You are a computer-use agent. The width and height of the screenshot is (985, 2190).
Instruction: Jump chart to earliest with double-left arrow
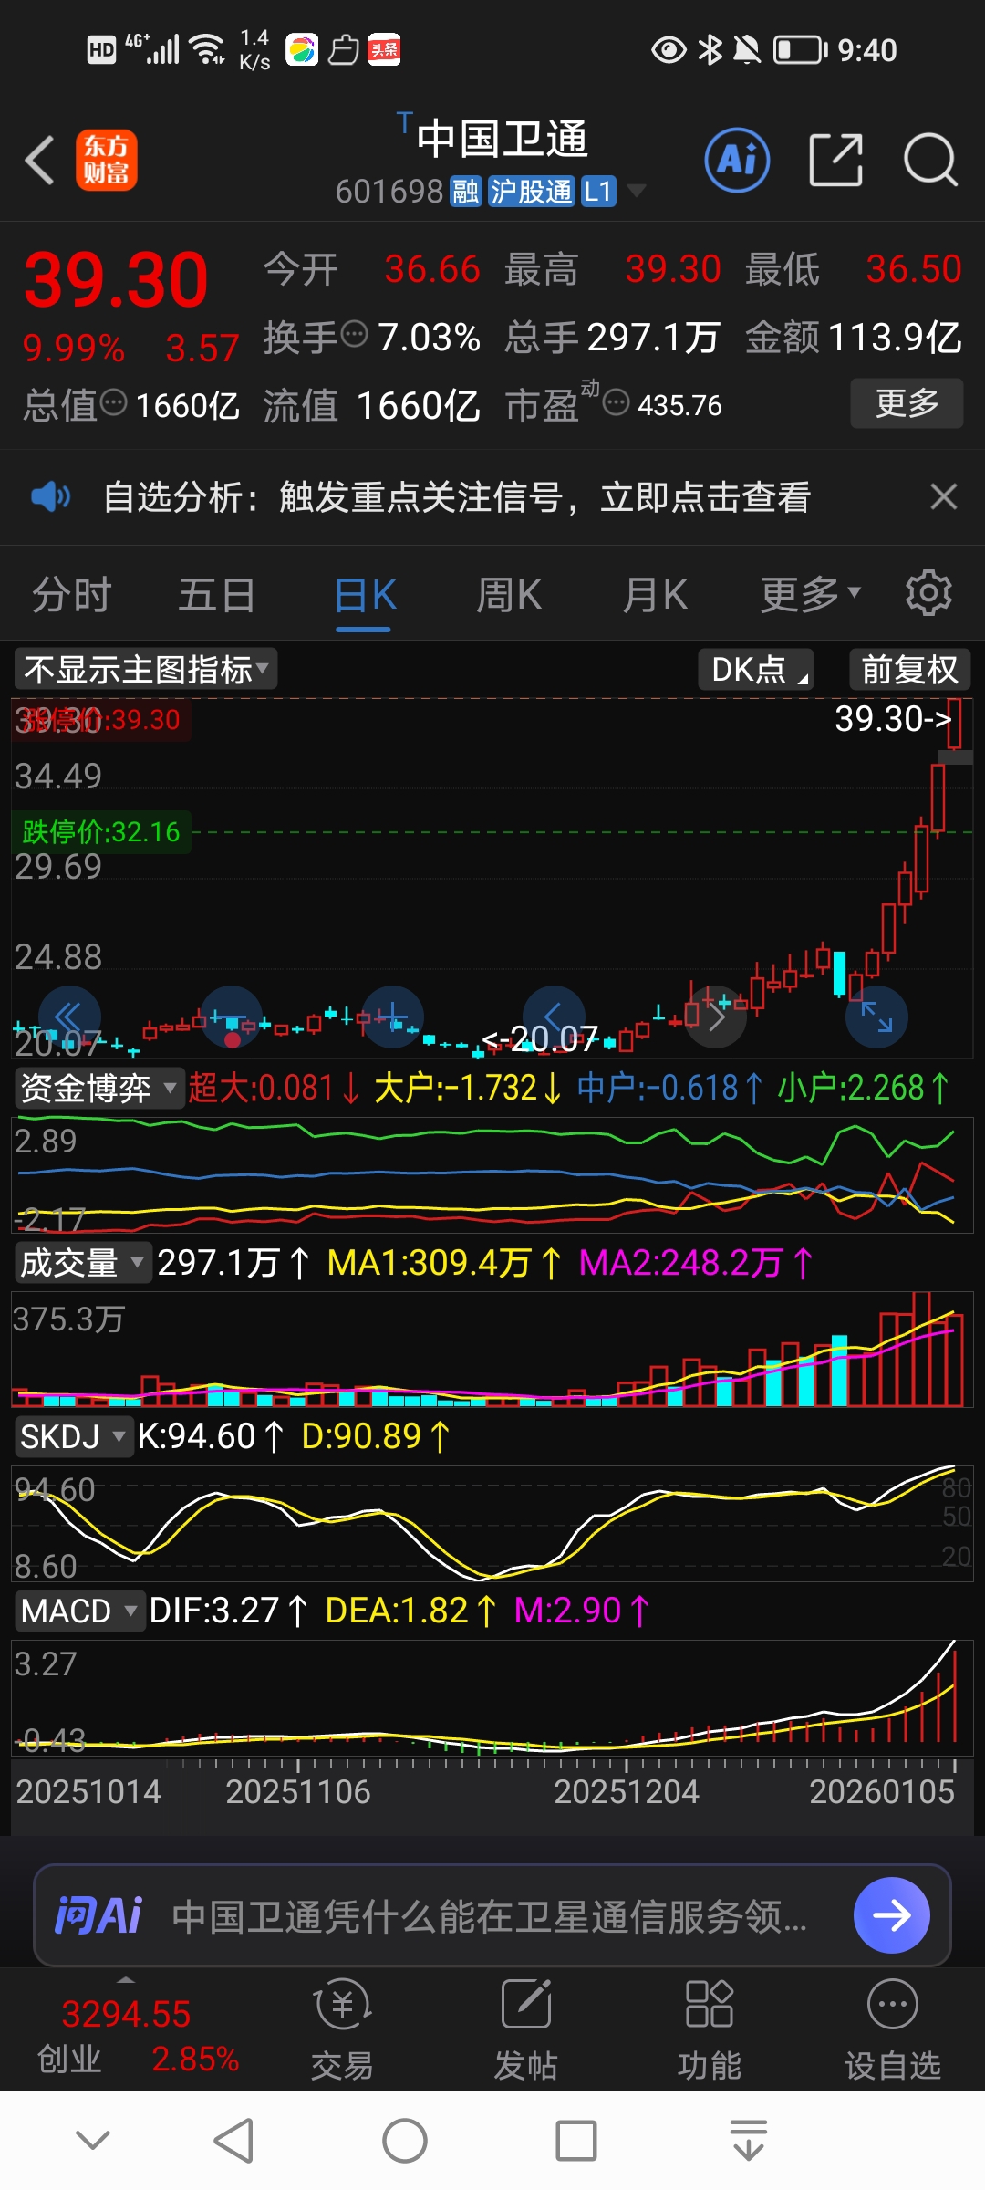(x=68, y=1017)
